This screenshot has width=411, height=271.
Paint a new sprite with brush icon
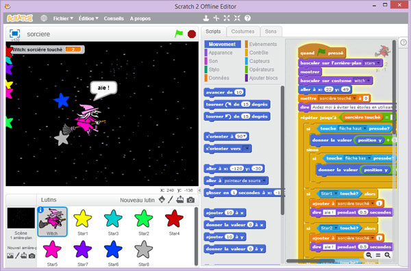click(x=171, y=200)
